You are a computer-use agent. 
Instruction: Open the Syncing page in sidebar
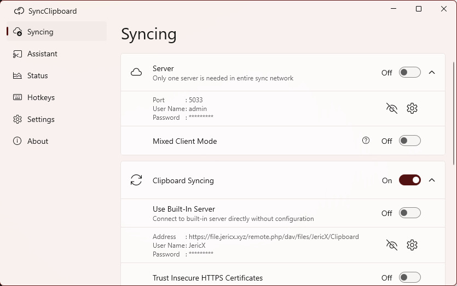(57, 32)
